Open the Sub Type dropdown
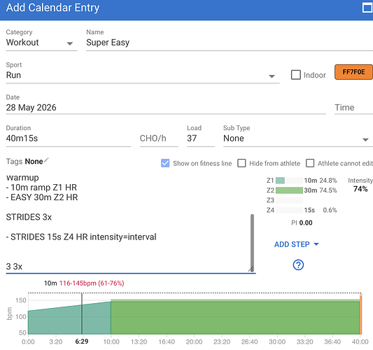 pos(298,139)
